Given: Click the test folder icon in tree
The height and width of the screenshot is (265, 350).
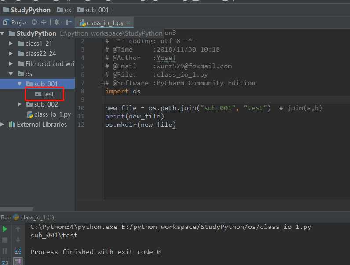Looking at the screenshot, I should coord(38,94).
